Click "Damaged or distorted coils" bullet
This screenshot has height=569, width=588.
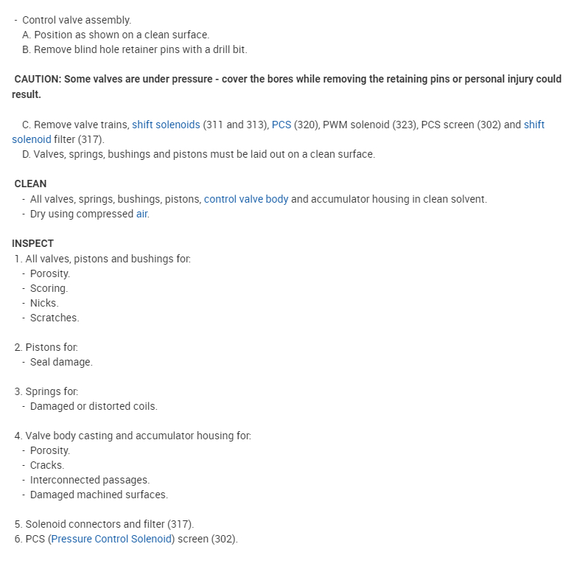point(94,406)
